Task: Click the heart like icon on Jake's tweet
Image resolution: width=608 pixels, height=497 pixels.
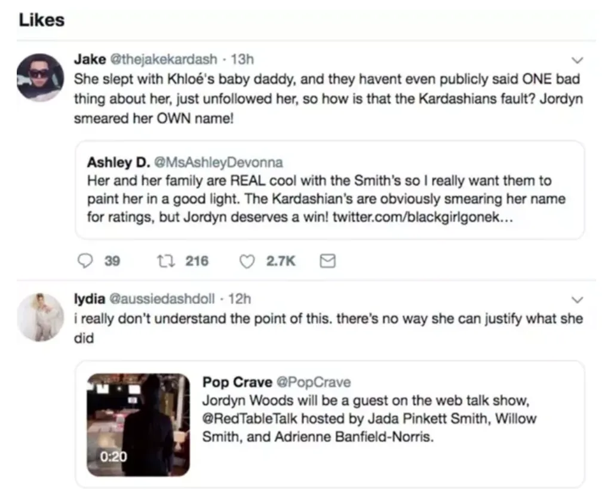Action: tap(247, 261)
